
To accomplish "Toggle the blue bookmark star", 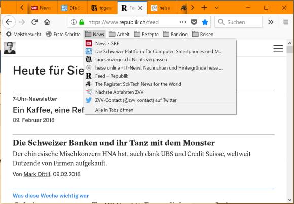I will point(205,22).
